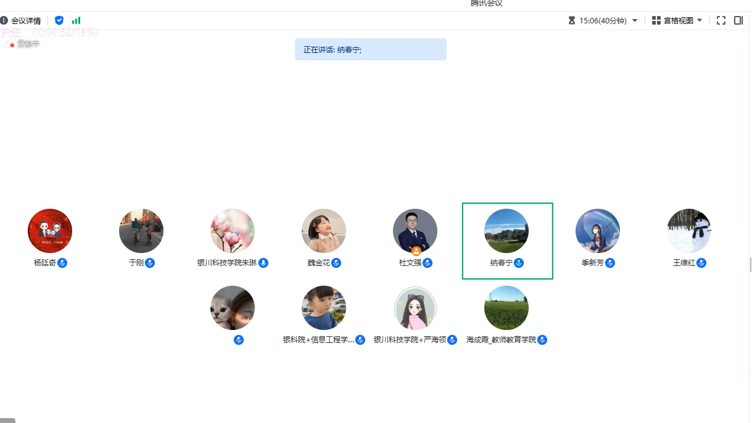Expand the 宫格视图 view dropdown arrow
Image resolution: width=752 pixels, height=423 pixels.
point(700,20)
